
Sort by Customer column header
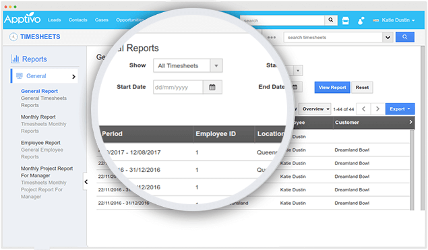347,123
